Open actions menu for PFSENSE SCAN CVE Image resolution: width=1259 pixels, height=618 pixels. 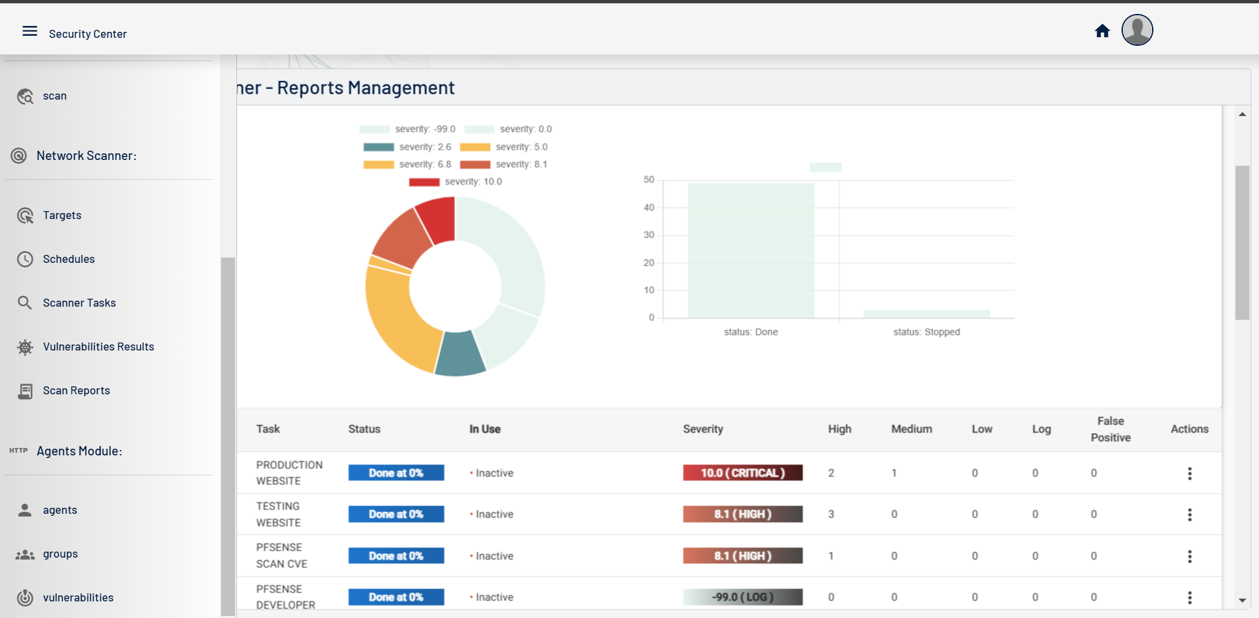1189,556
